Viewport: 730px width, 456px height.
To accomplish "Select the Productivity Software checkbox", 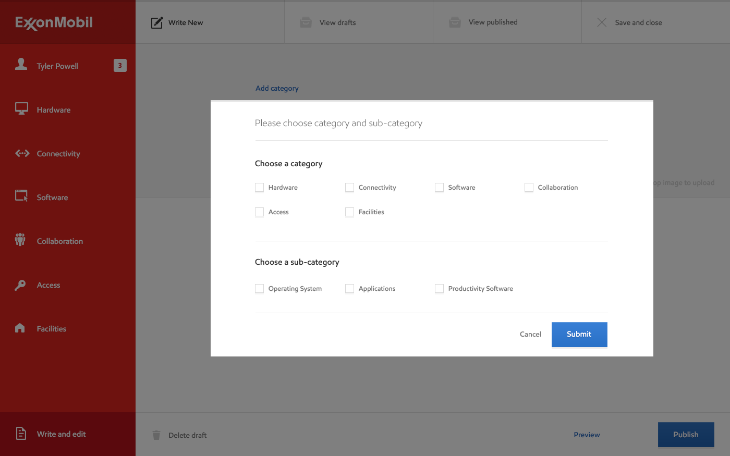I will point(439,289).
